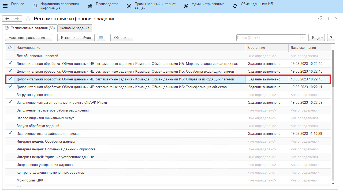Click the Обмен данными ИБ sync icon

[235, 6]
